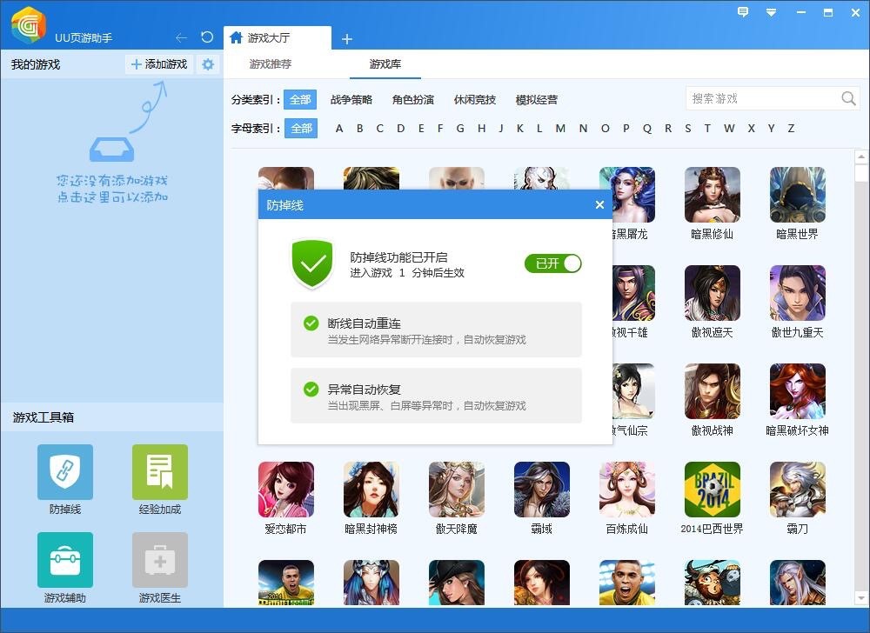Click the empty-games tray icon to add
Screen dimensions: 870x633
coord(111,150)
